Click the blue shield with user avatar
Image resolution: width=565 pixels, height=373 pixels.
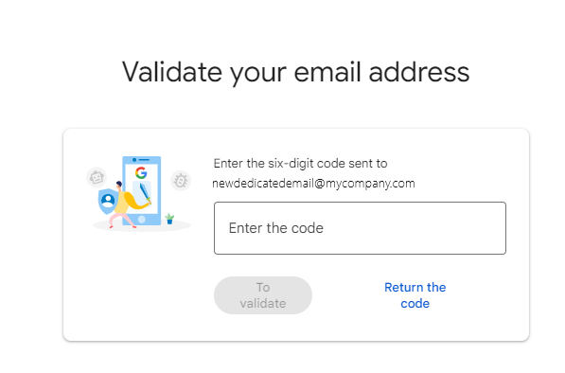click(108, 201)
